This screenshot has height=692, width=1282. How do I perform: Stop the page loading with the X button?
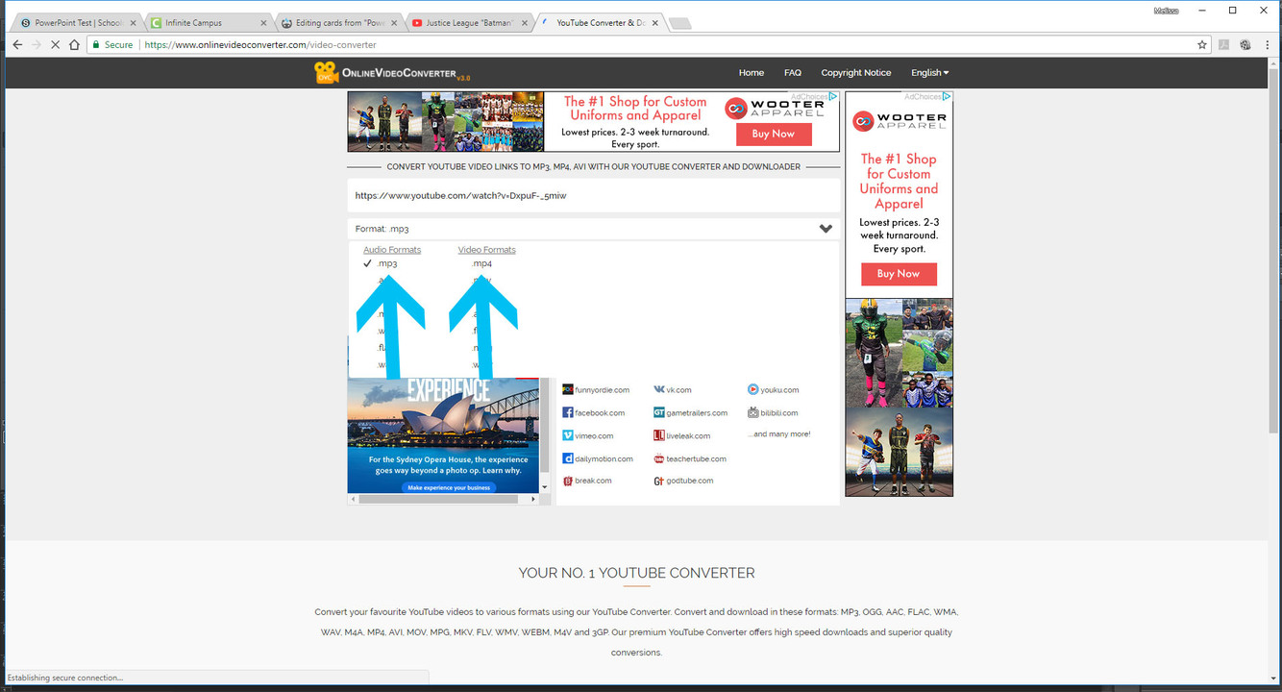pos(56,44)
